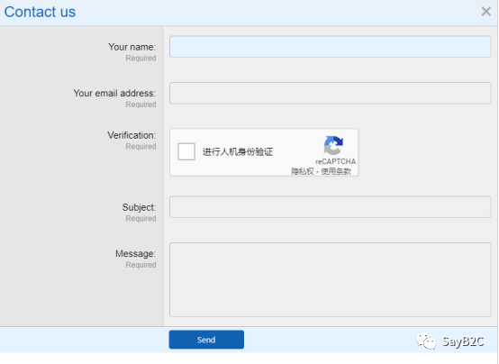The image size is (499, 364).
Task: Click the reCAPTCHA text under logo
Action: click(x=335, y=161)
